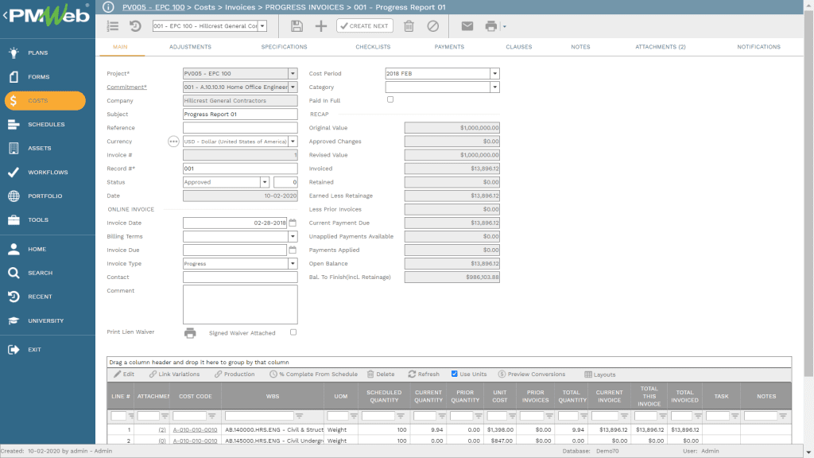
Task: Open the Forms module icon
Action: coord(14,77)
